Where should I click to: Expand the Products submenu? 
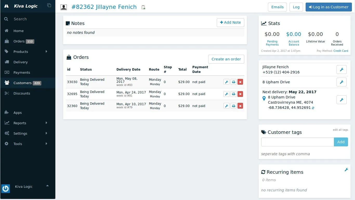47,52
